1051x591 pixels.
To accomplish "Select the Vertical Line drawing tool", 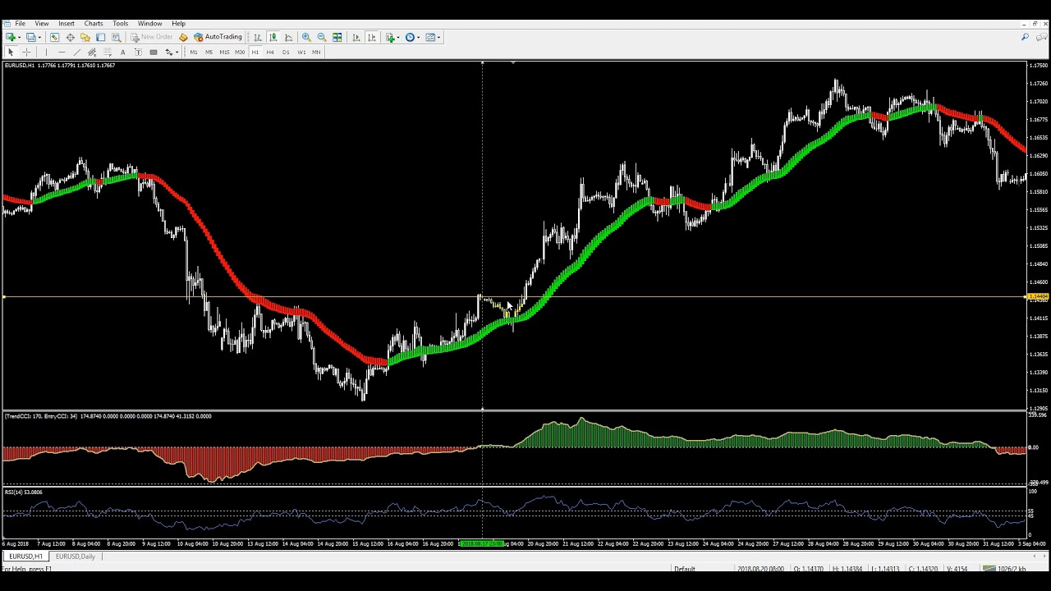I will pyautogui.click(x=46, y=52).
